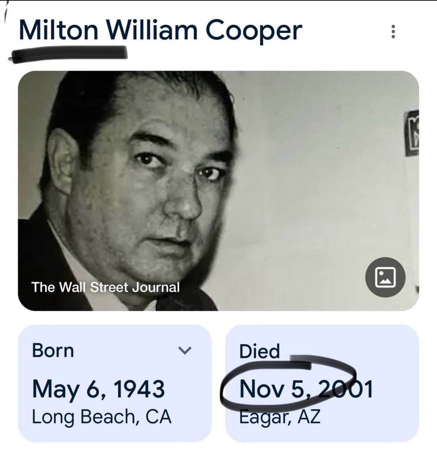Open The Wall Street Journal source caption
Screen dimensions: 437x450
tap(106, 287)
